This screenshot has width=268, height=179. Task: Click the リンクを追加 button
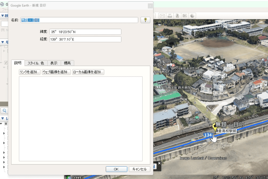30,72
